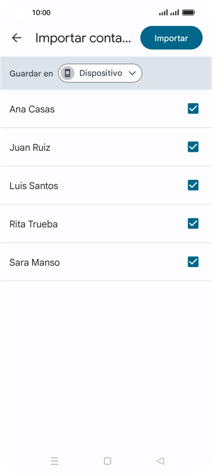The width and height of the screenshot is (212, 474).
Task: Tap the Guardar en label
Action: 31,74
